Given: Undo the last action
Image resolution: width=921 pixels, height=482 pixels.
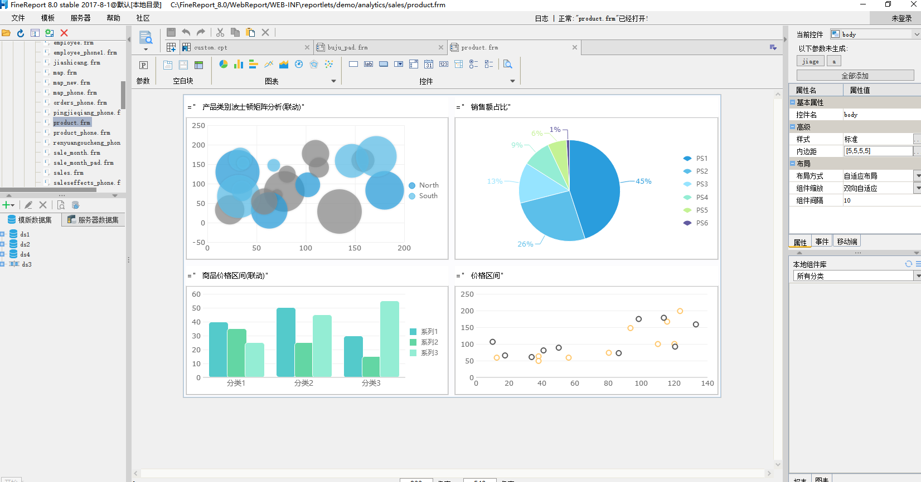Looking at the screenshot, I should tap(186, 32).
